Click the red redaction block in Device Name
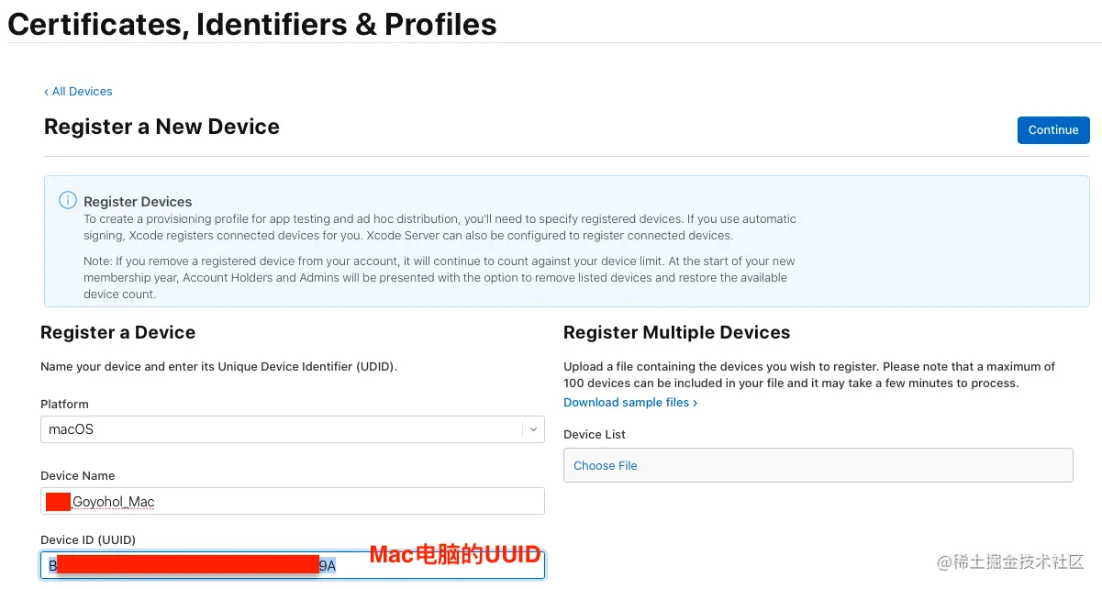The height and width of the screenshot is (589, 1102). (59, 502)
